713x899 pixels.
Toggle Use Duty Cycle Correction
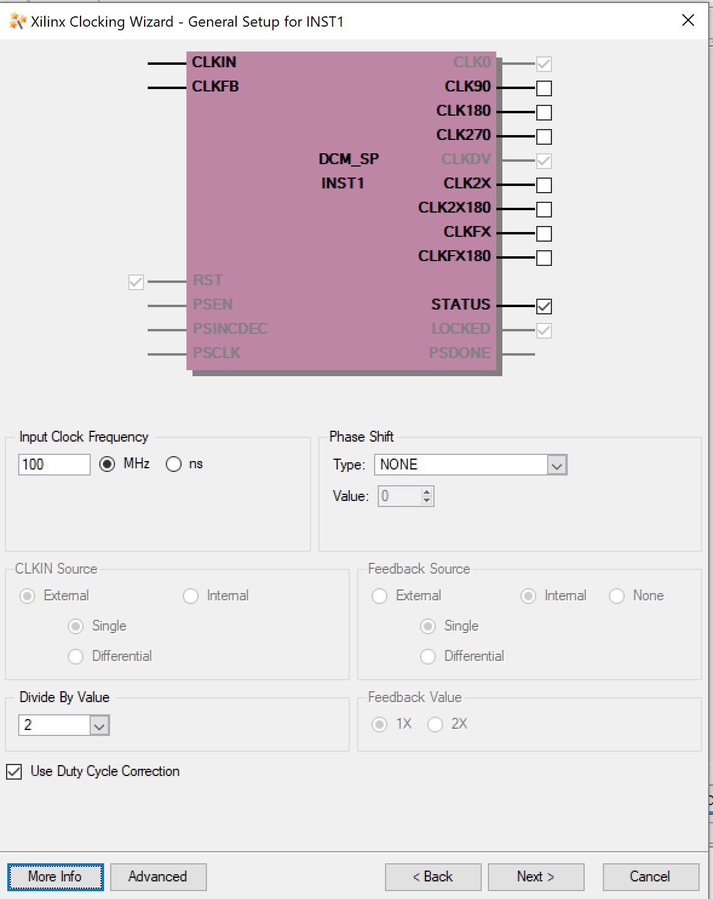pos(14,772)
